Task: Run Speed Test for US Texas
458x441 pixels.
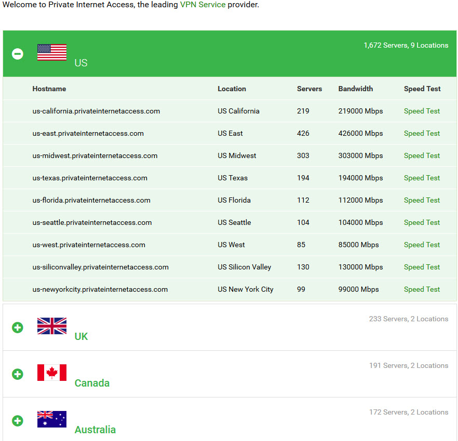Action: (x=422, y=178)
